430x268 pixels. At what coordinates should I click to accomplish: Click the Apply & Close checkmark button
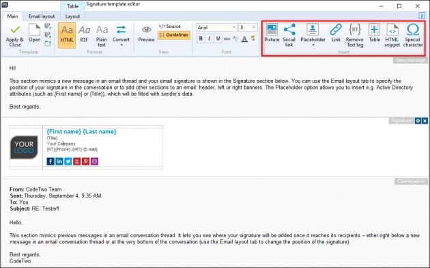tap(15, 36)
